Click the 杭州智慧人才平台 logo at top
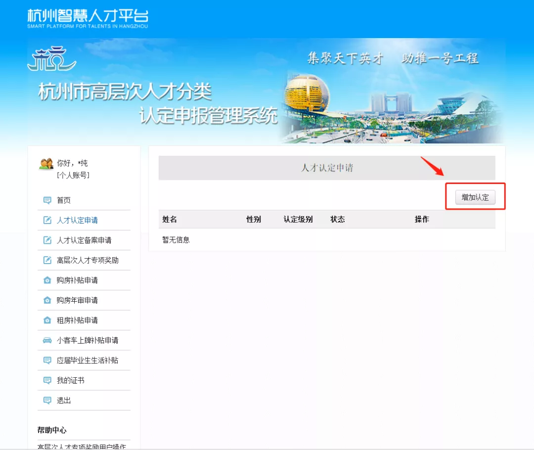This screenshot has width=534, height=450. coord(88,19)
